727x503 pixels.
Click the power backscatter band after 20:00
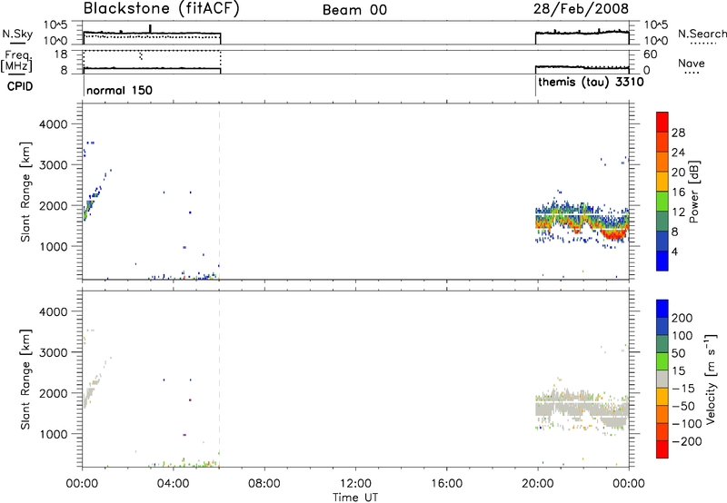(582, 220)
